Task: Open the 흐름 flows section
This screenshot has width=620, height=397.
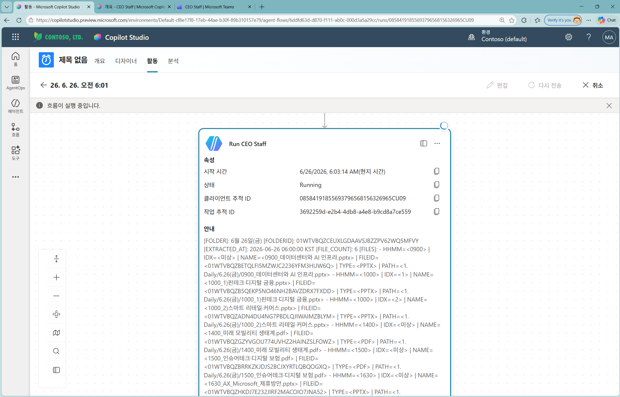Action: coord(16,130)
